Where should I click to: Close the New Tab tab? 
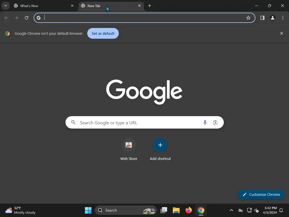[139, 6]
